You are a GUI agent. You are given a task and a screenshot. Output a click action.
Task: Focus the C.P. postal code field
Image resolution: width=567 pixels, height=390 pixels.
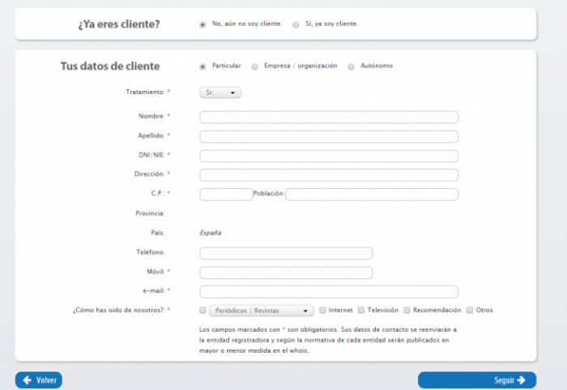[x=226, y=195]
